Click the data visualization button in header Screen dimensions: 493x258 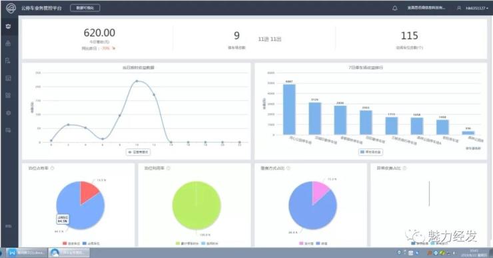85,8
